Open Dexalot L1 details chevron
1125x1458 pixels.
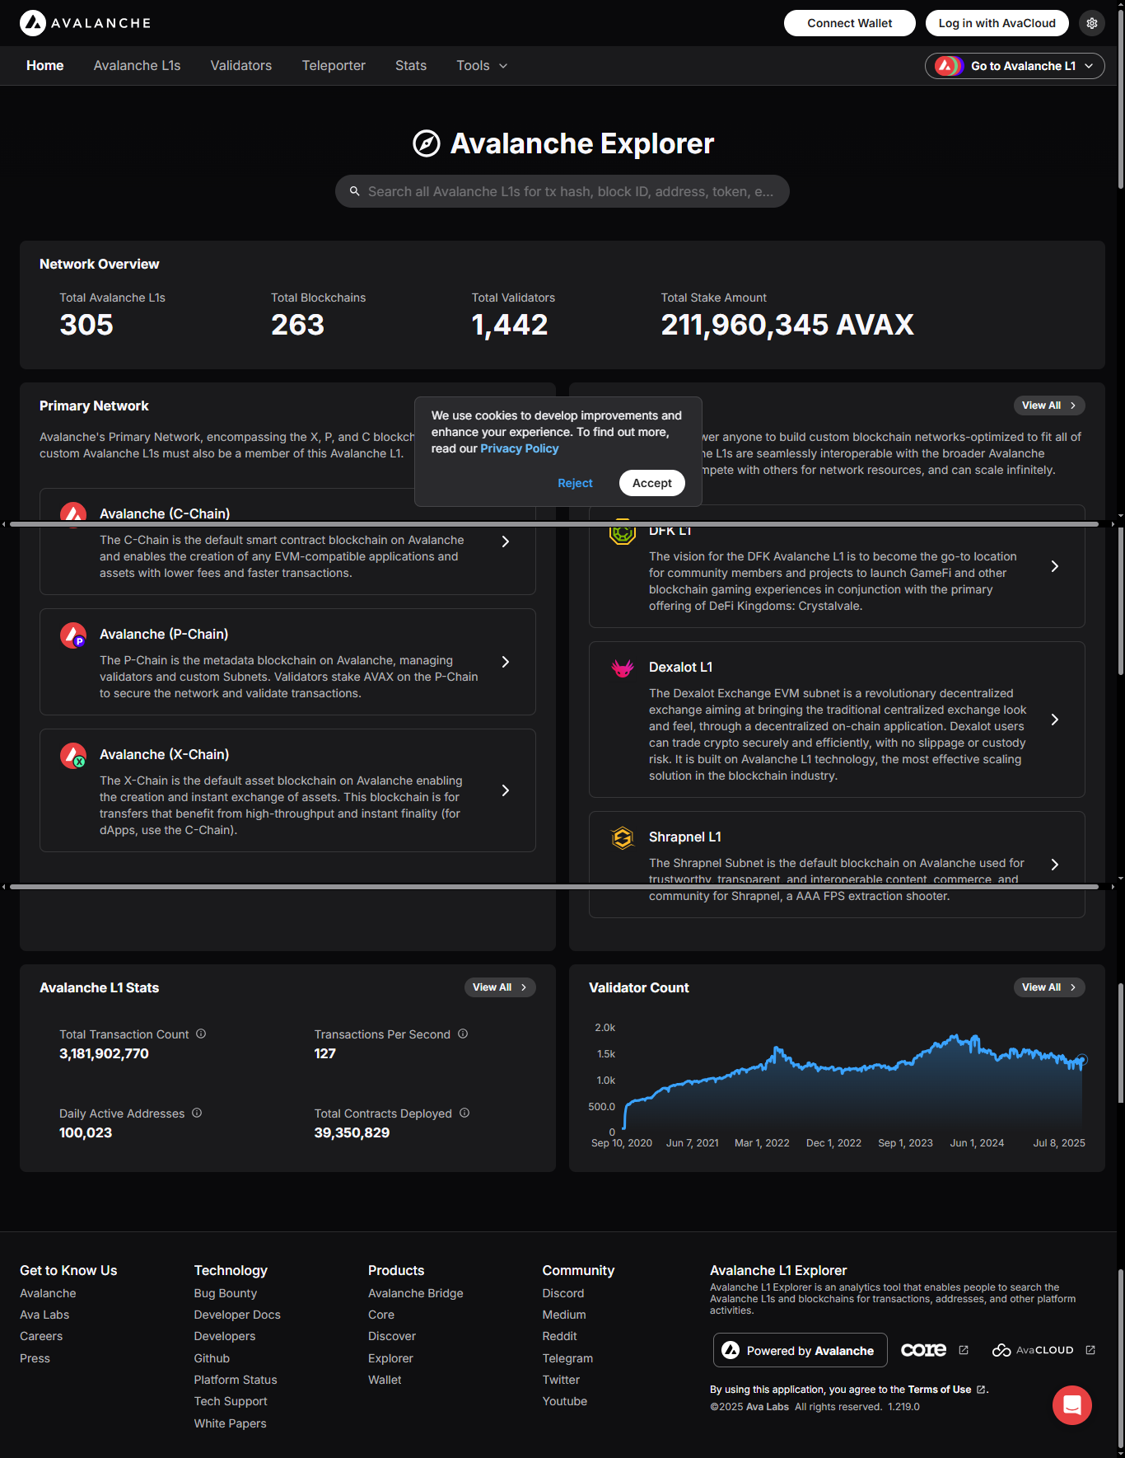[x=1055, y=720]
